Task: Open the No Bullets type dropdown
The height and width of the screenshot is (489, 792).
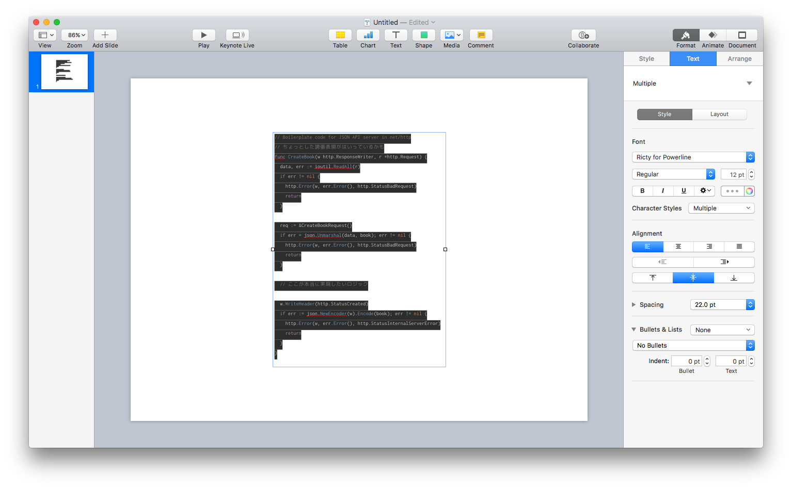Action: (693, 346)
